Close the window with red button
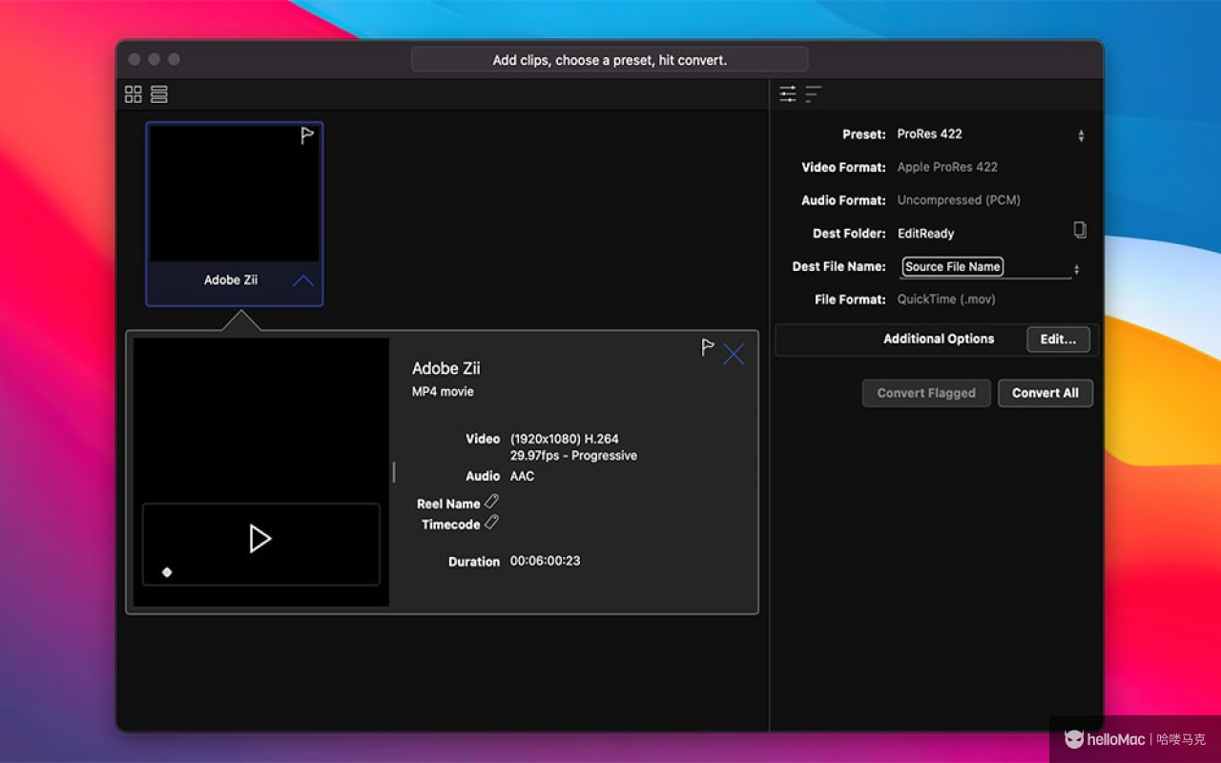Screen dimensions: 1221x763 click(135, 59)
